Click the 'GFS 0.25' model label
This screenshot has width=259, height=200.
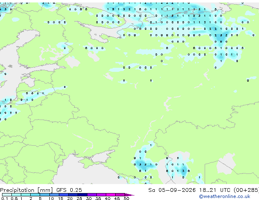tap(69, 190)
